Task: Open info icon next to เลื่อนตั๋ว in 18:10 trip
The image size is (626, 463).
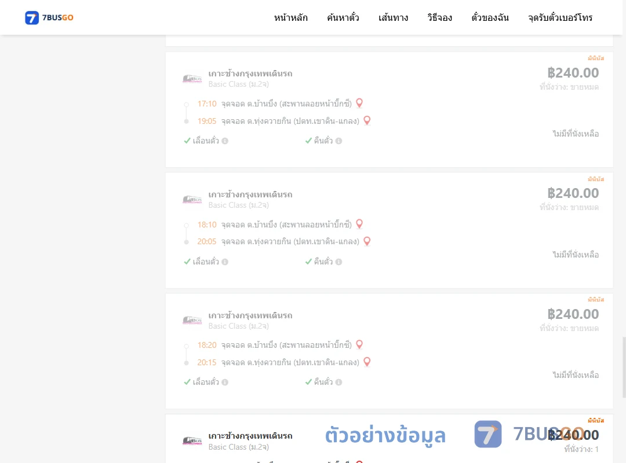Action: click(225, 262)
